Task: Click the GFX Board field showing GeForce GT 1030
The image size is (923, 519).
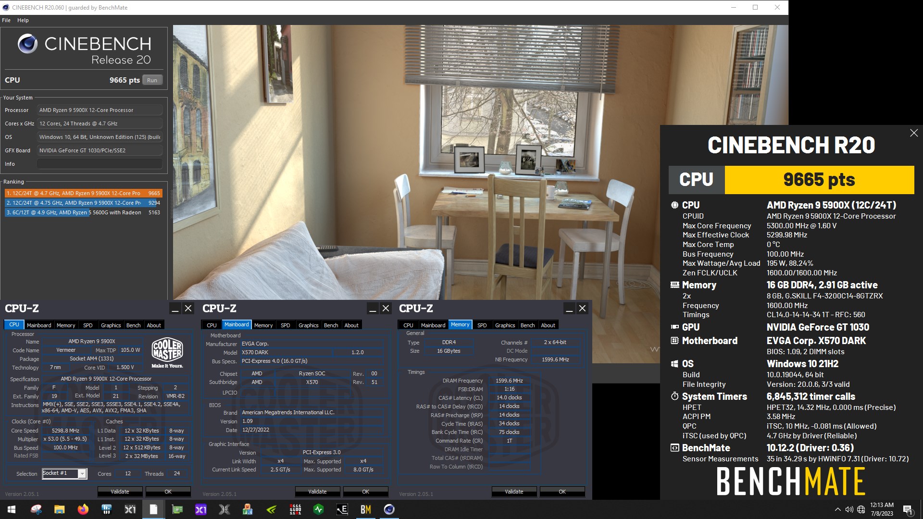Action: click(x=100, y=150)
